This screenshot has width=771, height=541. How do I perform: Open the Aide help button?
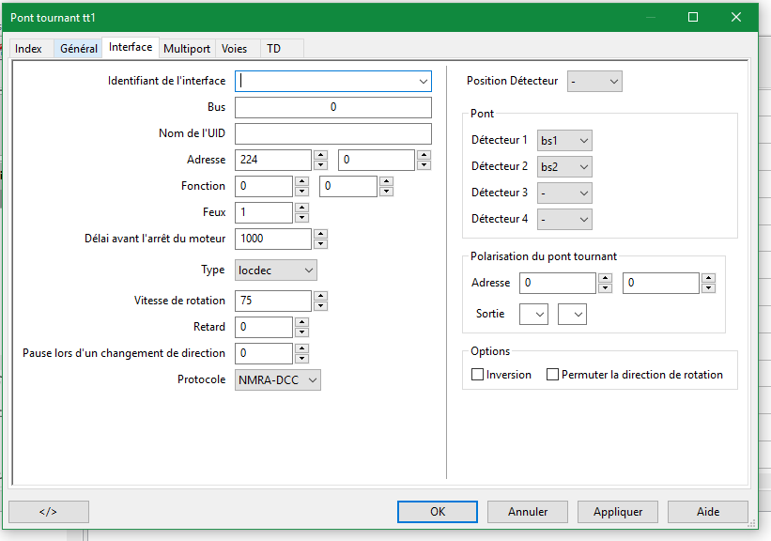707,512
